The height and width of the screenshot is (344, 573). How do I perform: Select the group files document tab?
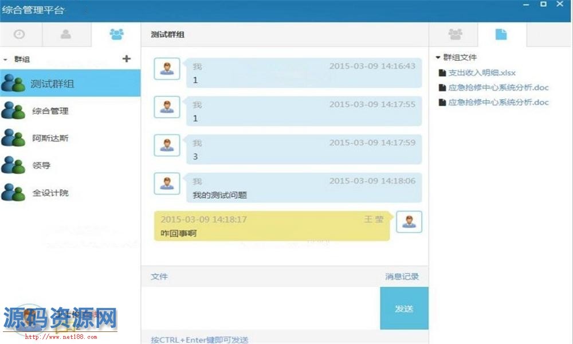tap(501, 34)
